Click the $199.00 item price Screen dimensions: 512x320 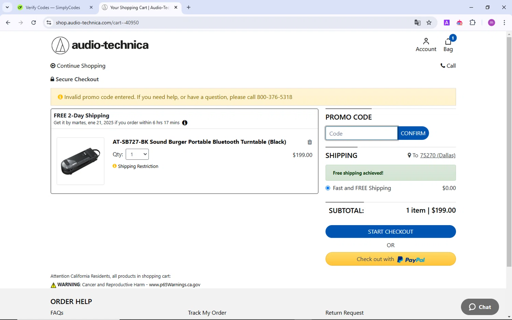click(302, 155)
